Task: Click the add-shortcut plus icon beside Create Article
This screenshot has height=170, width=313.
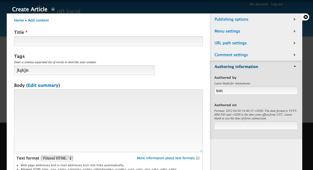Action: pyautogui.click(x=53, y=9)
